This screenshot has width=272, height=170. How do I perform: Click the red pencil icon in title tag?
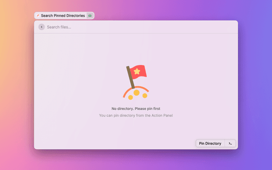38,16
